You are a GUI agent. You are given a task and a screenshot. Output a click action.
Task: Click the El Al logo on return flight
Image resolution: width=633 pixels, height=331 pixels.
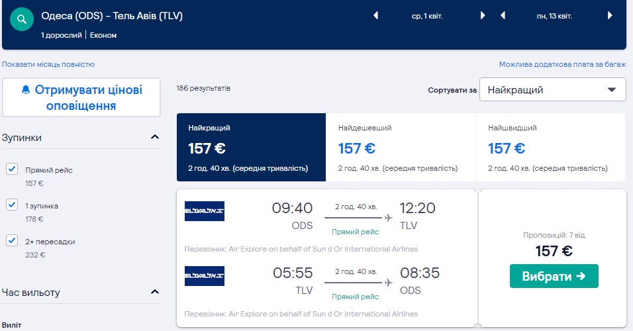[x=205, y=276]
